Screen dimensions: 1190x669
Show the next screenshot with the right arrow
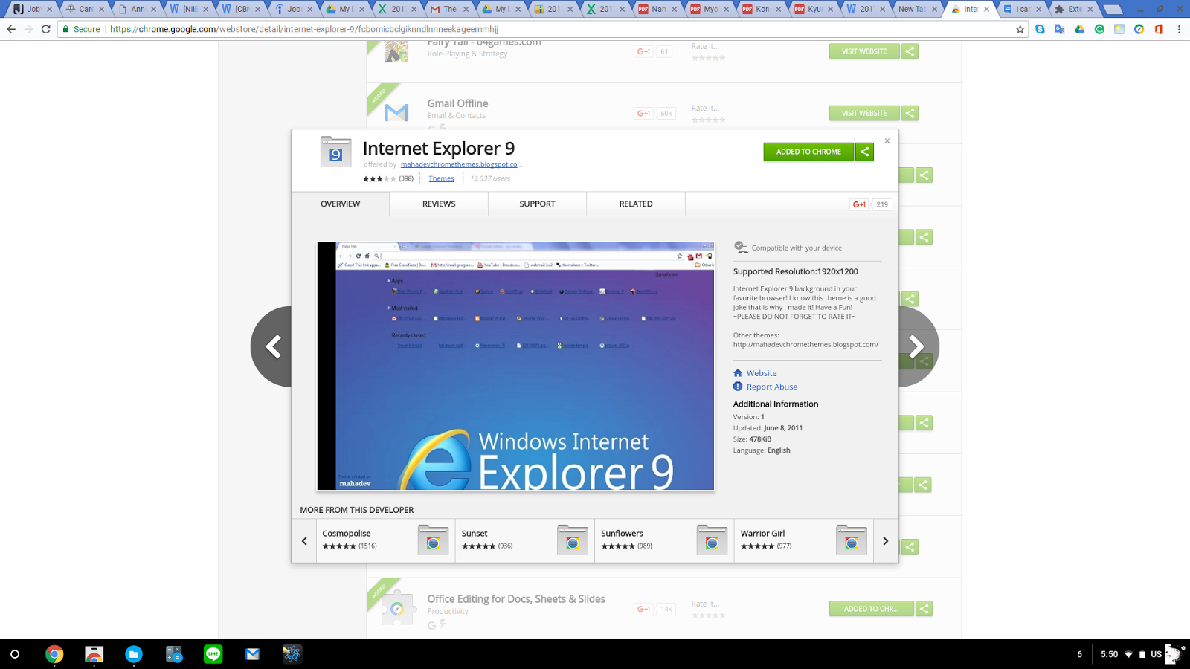pos(918,346)
